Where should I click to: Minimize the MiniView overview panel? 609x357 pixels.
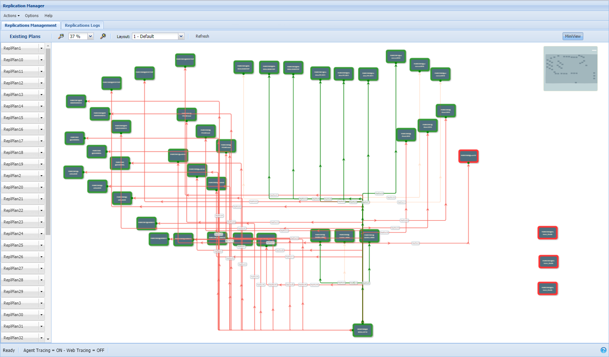(594, 50)
